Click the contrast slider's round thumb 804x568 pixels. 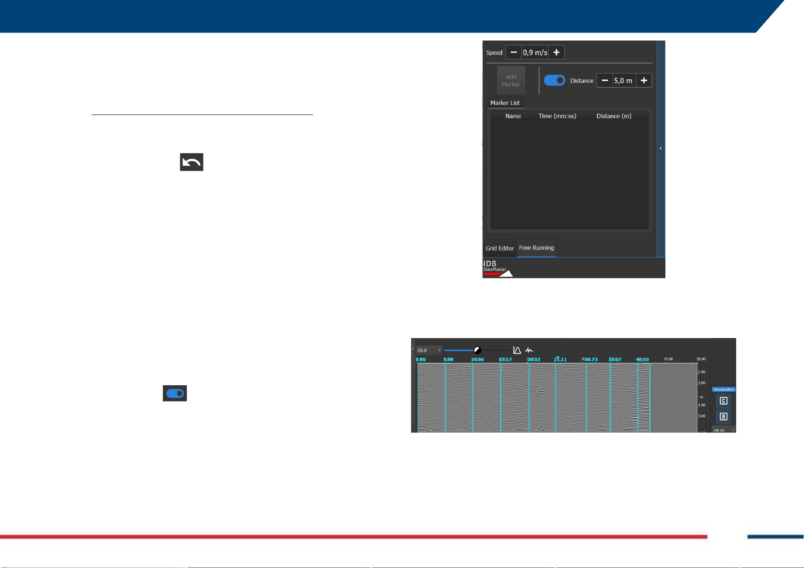(x=477, y=350)
